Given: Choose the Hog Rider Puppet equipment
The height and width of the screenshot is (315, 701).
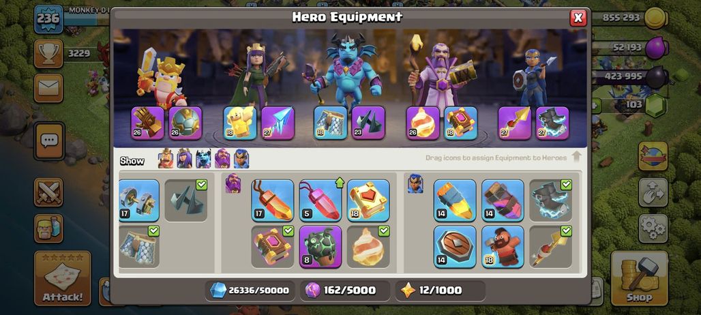Looking at the screenshot, I should pos(503,247).
